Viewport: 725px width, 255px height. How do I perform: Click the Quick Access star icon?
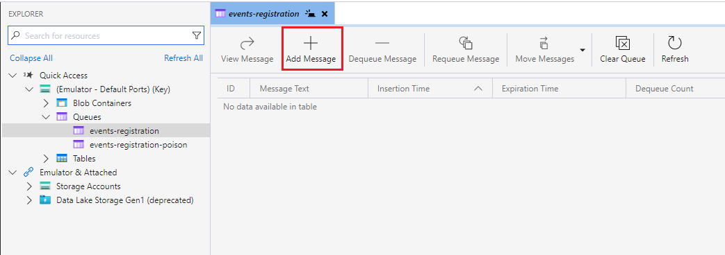point(28,75)
